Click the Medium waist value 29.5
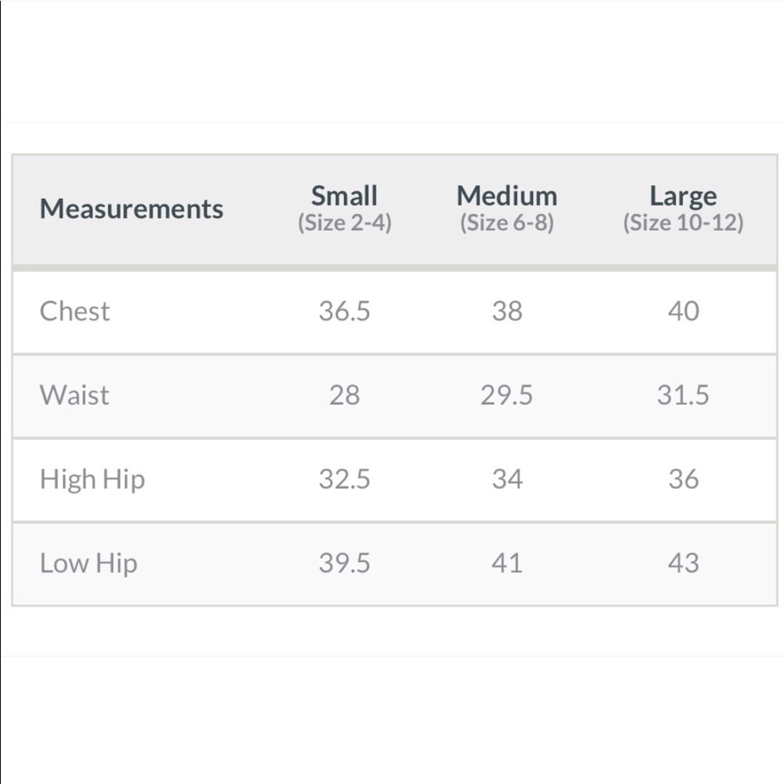This screenshot has height=784, width=784. pos(506,395)
